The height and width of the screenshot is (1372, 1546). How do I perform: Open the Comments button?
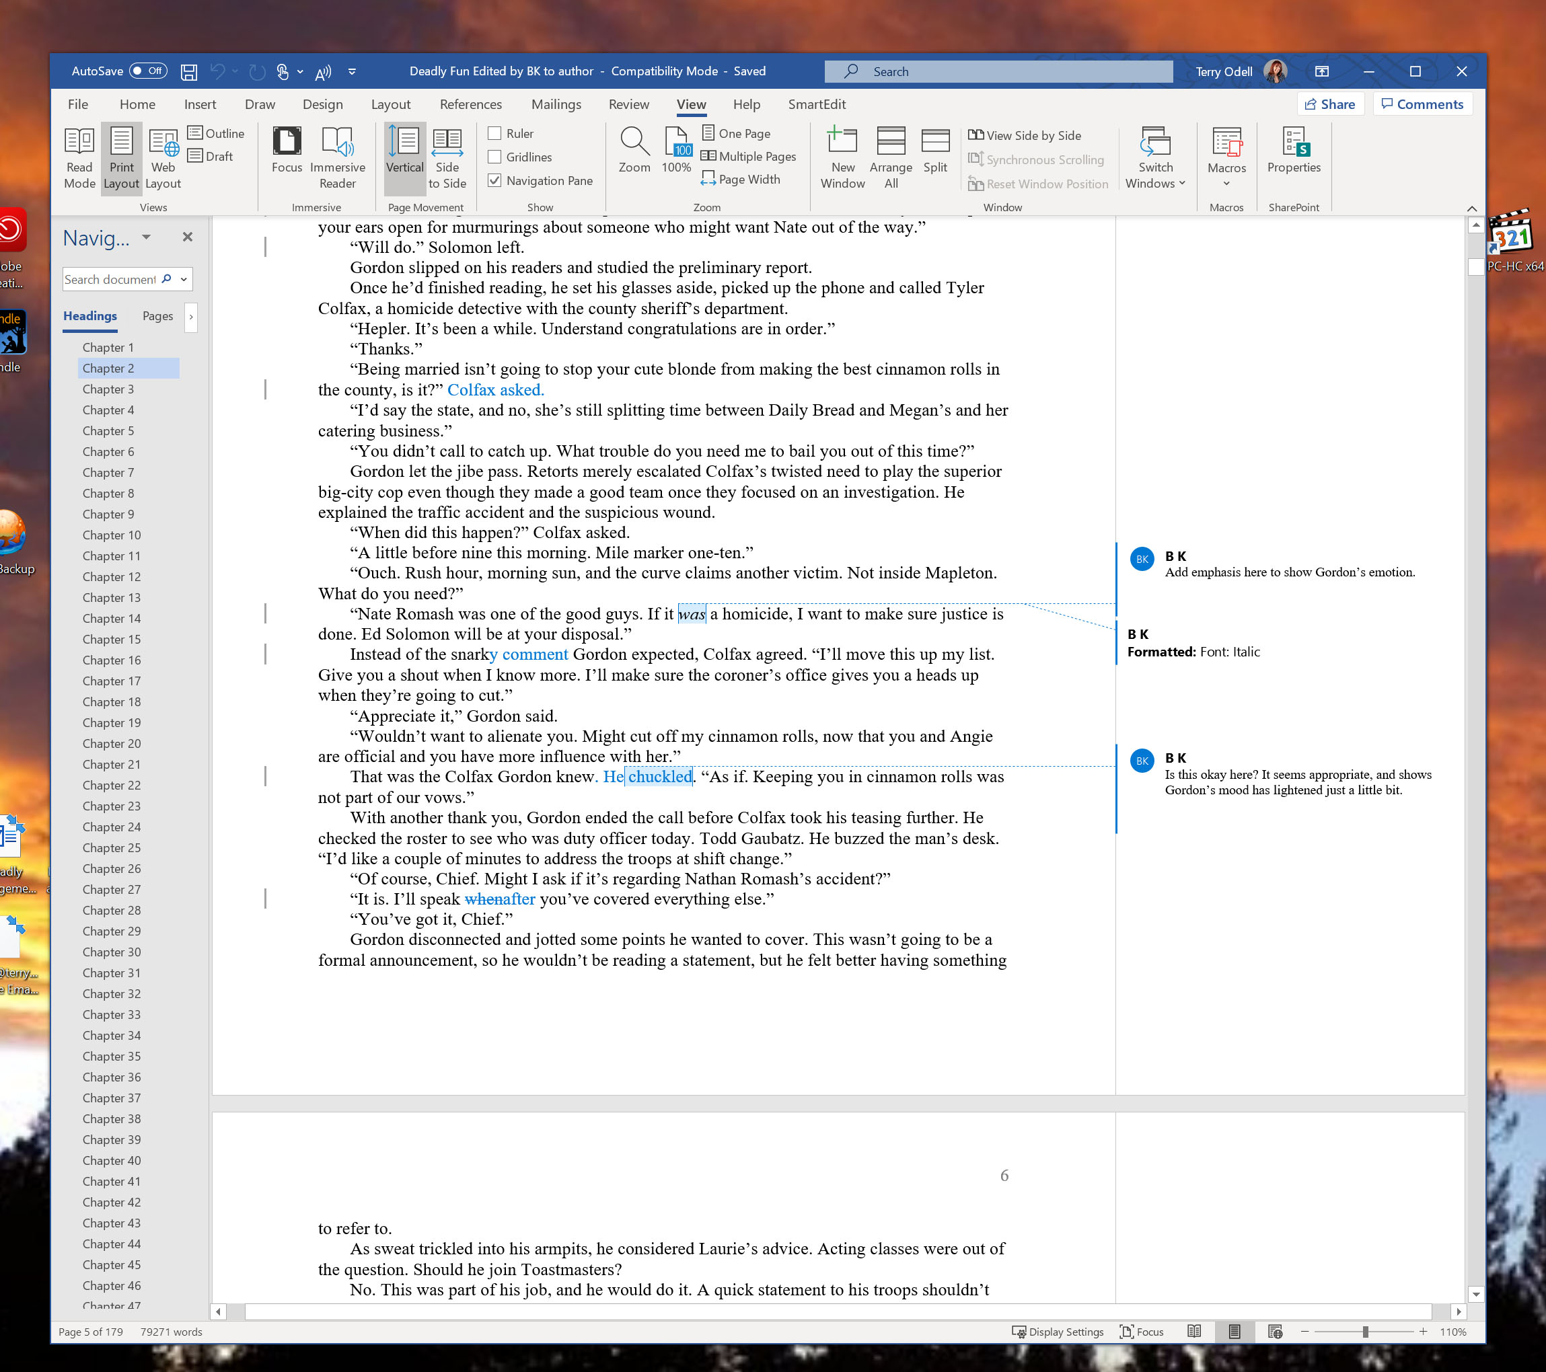pyautogui.click(x=1422, y=104)
